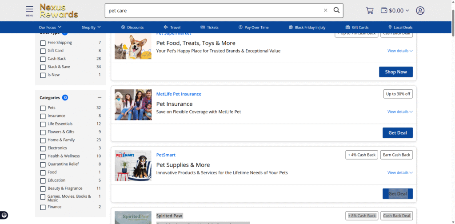Clear the search box with X icon
The width and height of the screenshot is (455, 224).
326,11
